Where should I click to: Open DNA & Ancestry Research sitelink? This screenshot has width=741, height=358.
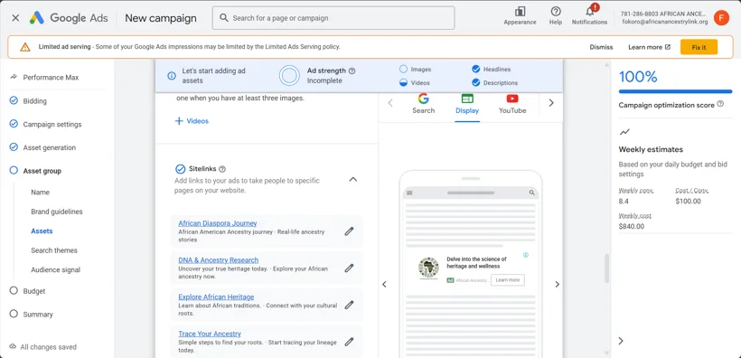click(x=219, y=260)
